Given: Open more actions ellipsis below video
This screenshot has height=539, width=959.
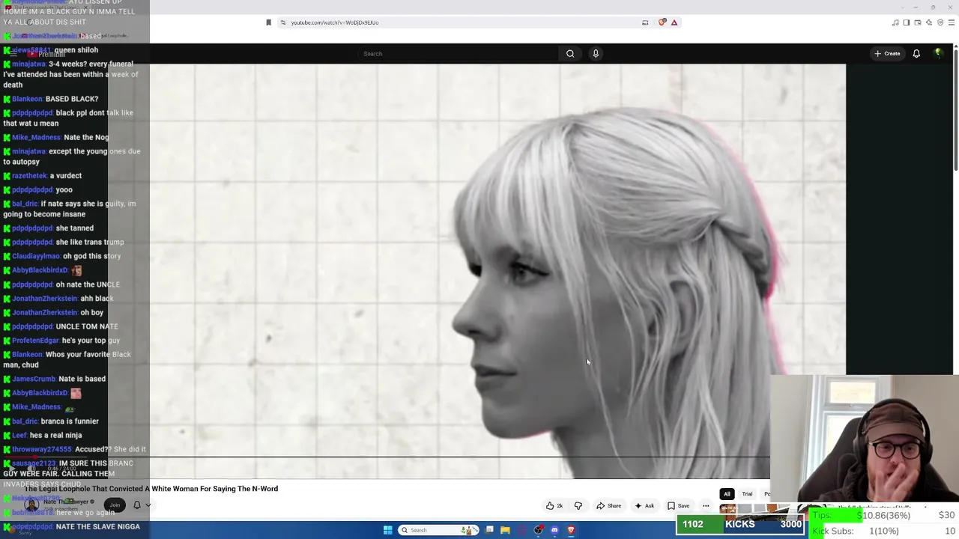Looking at the screenshot, I should point(706,506).
